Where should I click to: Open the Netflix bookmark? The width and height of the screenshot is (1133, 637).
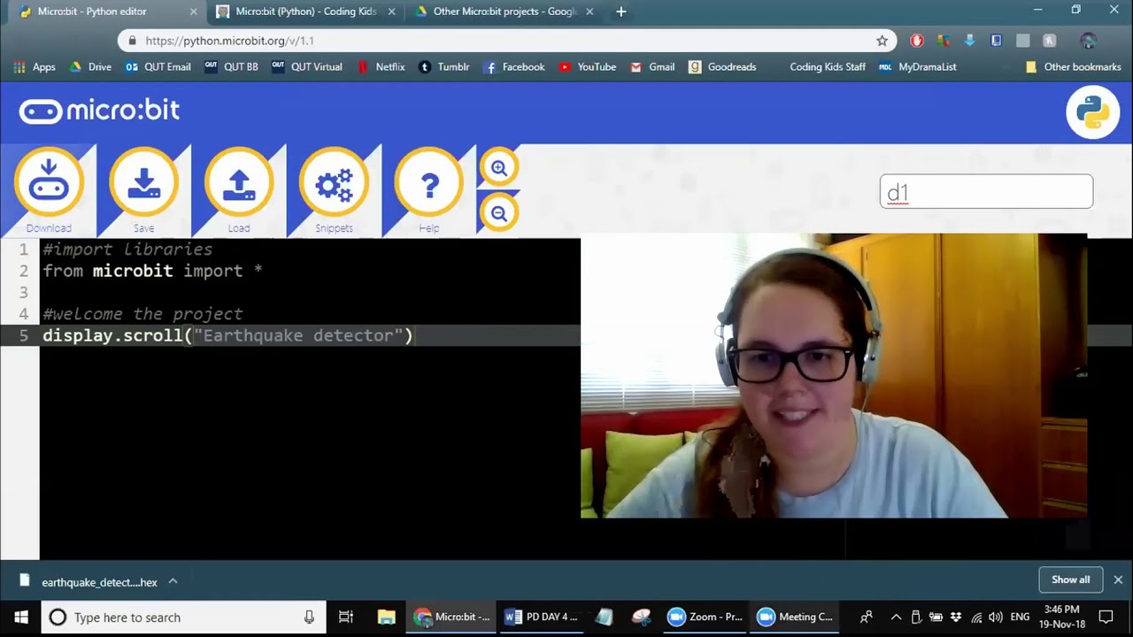pyautogui.click(x=381, y=66)
